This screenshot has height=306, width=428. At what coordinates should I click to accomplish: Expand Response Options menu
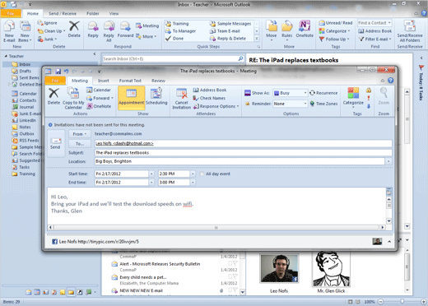(216, 106)
